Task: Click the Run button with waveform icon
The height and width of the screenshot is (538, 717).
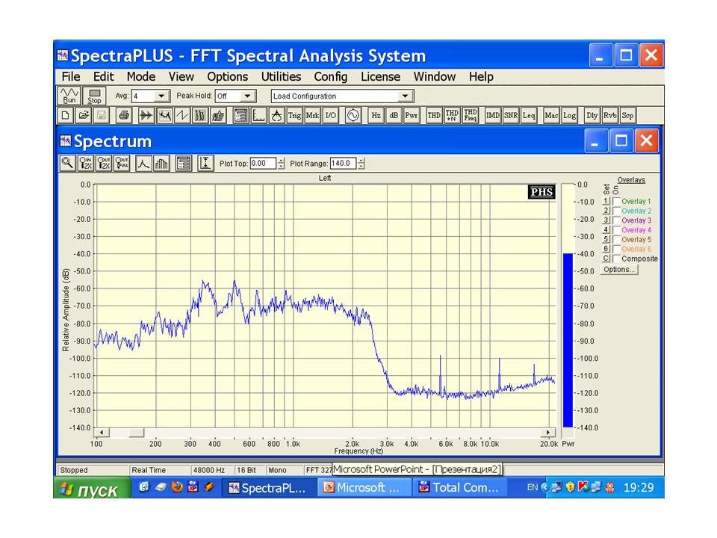Action: pos(69,96)
